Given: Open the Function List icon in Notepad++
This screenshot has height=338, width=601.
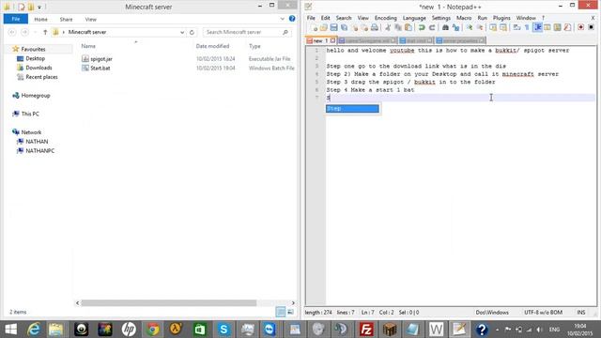Looking at the screenshot, I should pos(567,27).
